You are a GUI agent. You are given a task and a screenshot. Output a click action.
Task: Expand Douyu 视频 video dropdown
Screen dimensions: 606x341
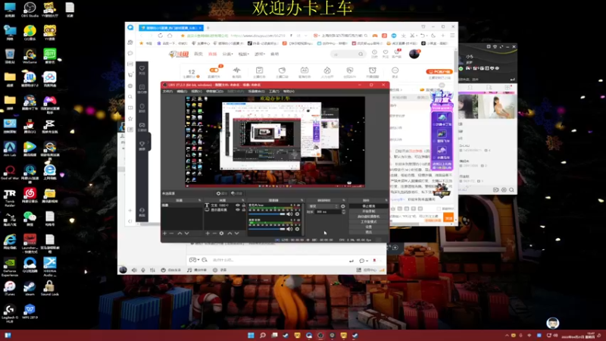pyautogui.click(x=243, y=54)
